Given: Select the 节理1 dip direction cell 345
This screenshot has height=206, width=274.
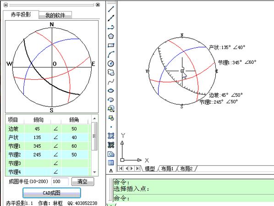Looking at the screenshot, I should pyautogui.click(x=38, y=146).
